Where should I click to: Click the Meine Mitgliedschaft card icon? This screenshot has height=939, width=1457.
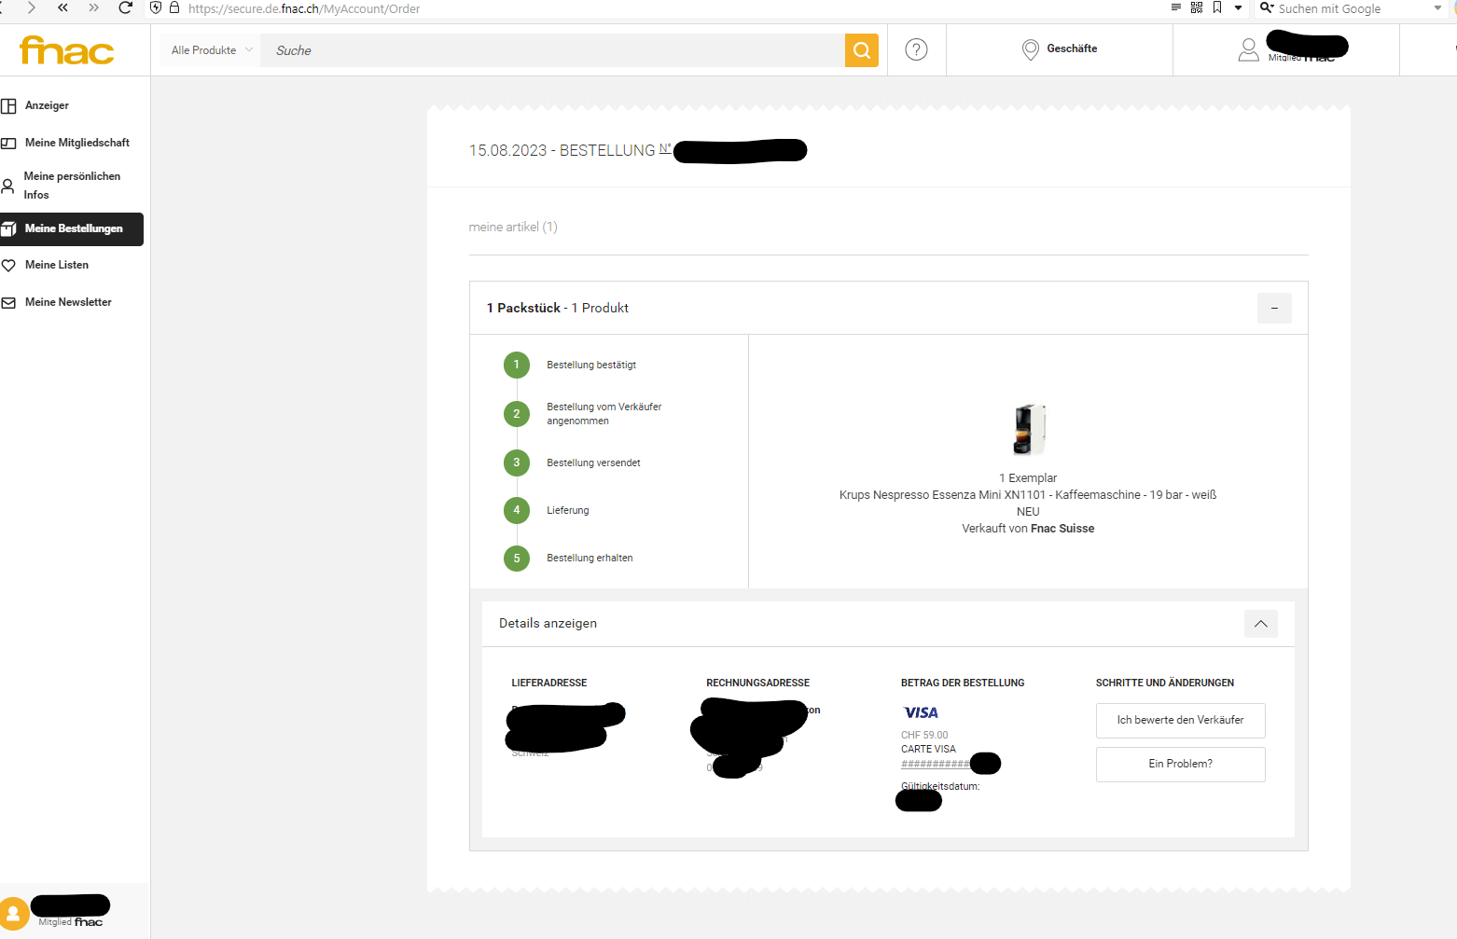(x=8, y=144)
